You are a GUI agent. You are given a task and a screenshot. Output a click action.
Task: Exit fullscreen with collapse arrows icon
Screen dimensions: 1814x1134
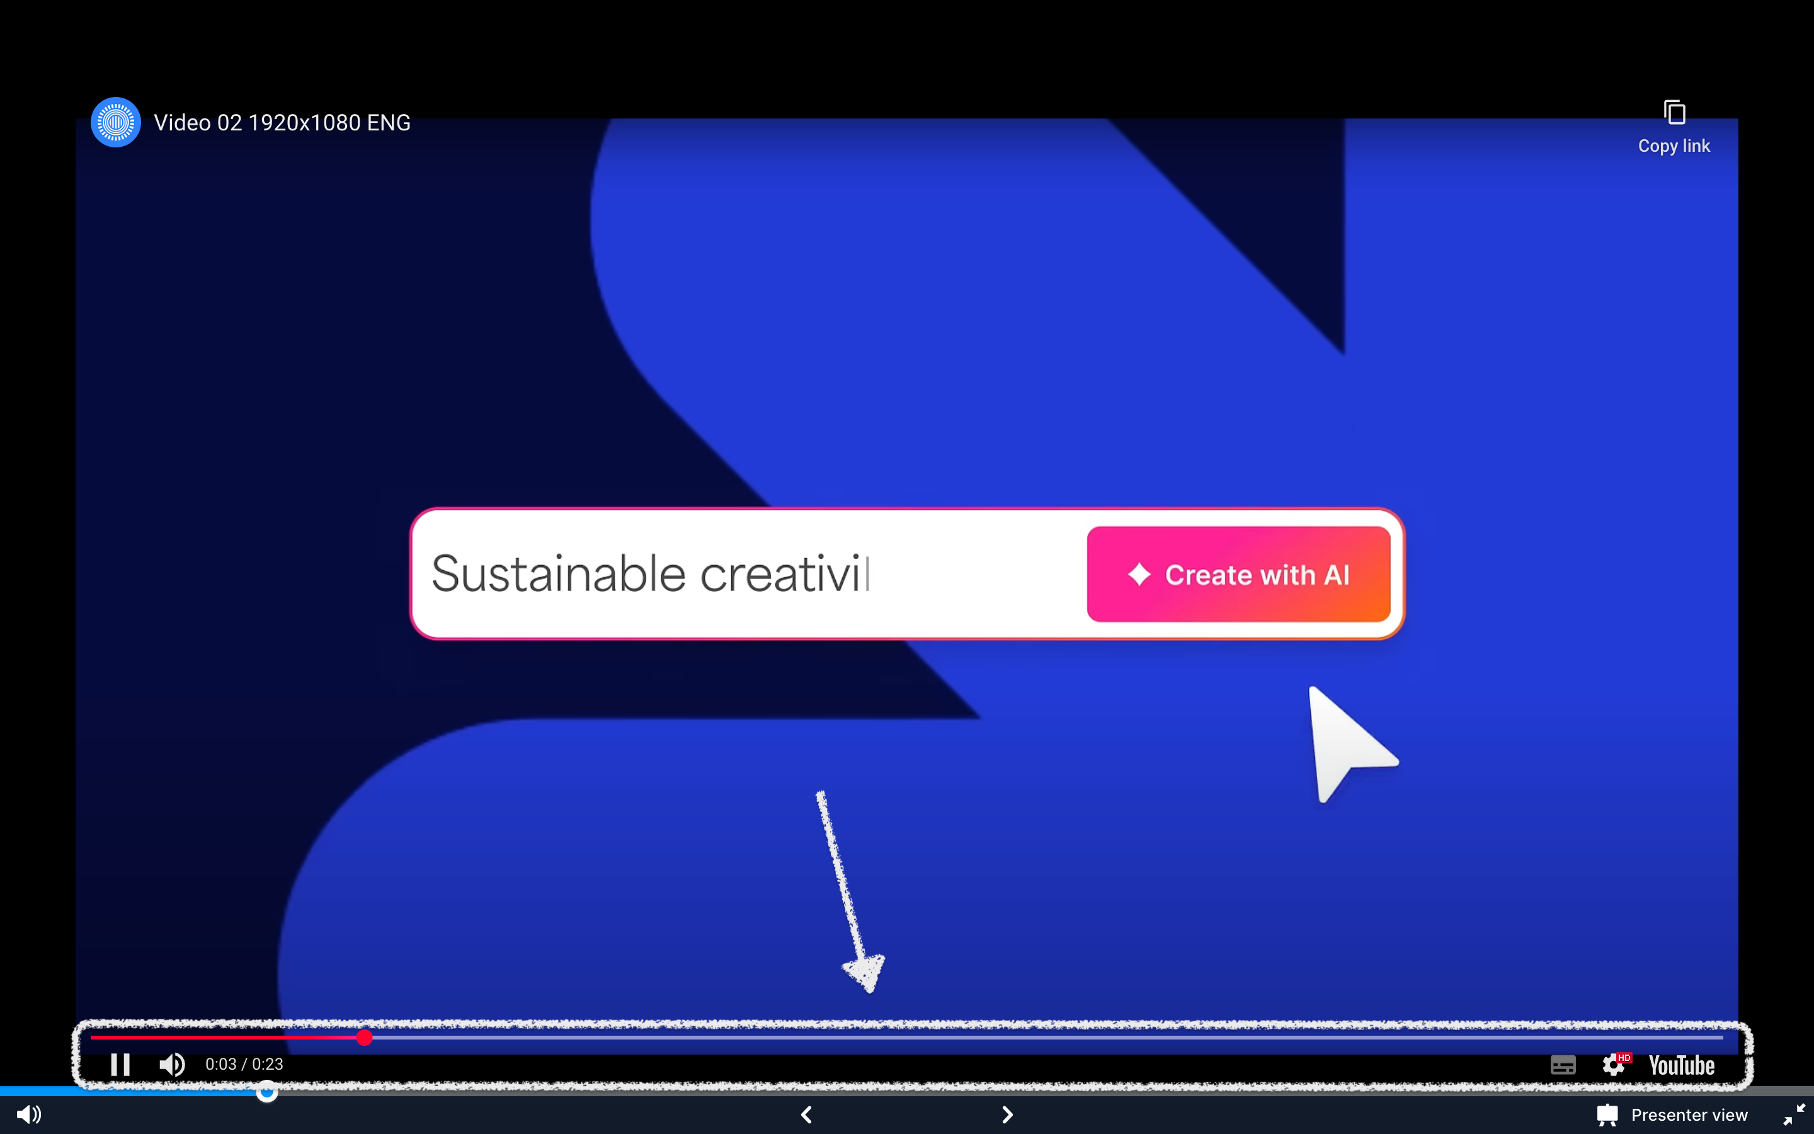pyautogui.click(x=1794, y=1114)
